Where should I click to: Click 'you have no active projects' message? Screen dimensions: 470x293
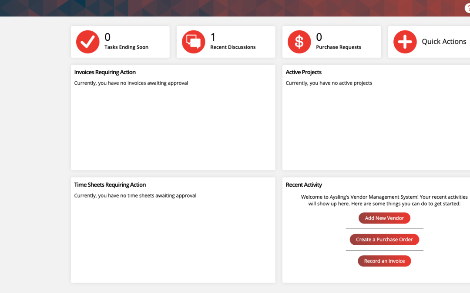(x=329, y=83)
